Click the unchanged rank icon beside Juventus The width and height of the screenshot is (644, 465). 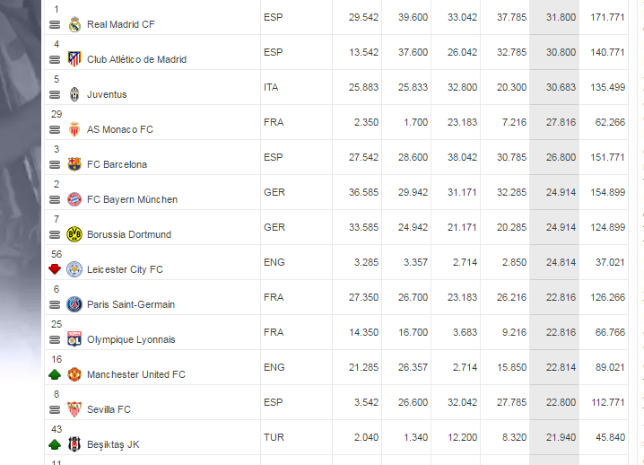[55, 94]
